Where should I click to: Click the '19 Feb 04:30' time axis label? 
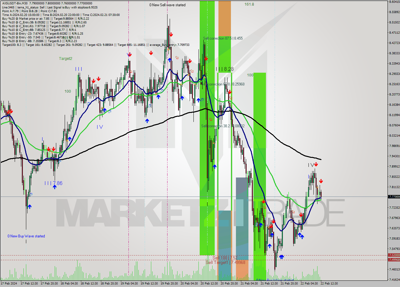(x=130, y=283)
